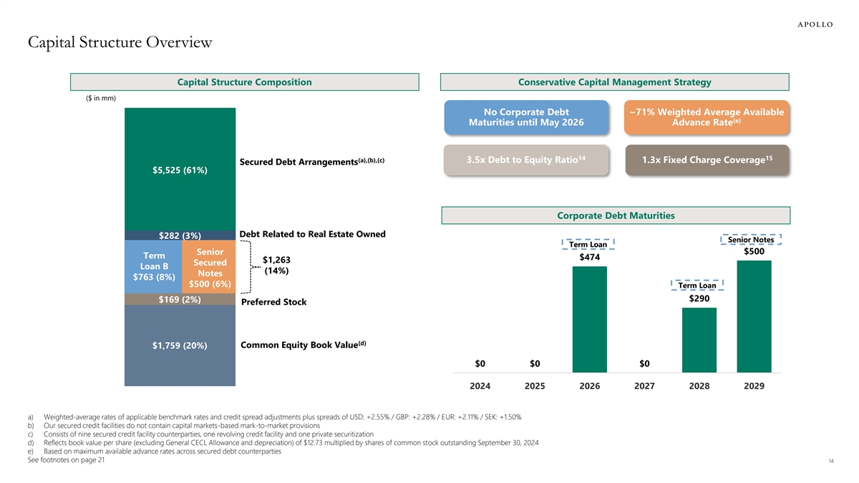Screen dimensions: 859x483
Task: Click the 2029 maturity bar labeled $500
Action: click(x=754, y=316)
